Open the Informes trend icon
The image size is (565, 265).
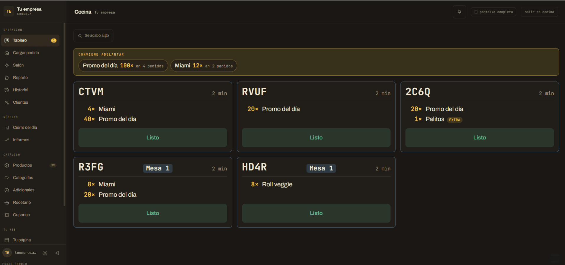(7, 140)
